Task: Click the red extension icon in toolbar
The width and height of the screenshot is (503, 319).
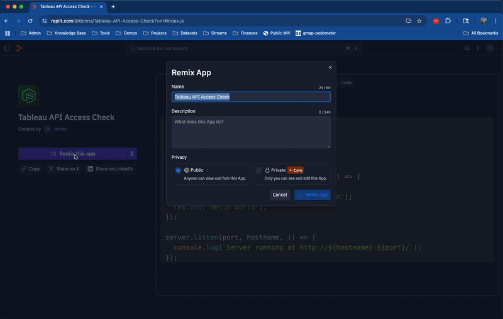Action: coord(436,21)
